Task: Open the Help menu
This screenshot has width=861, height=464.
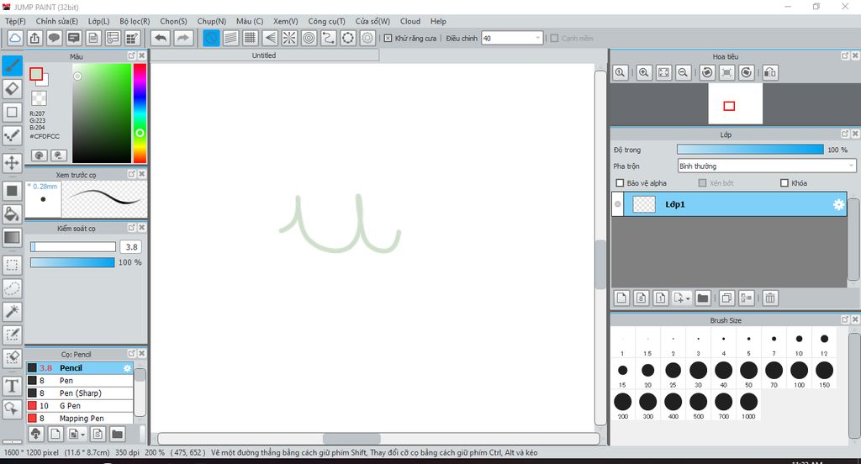Action: [x=438, y=21]
